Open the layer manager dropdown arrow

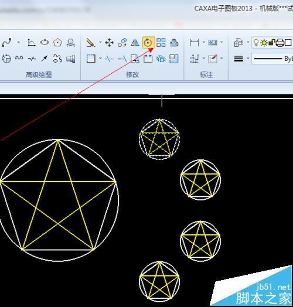point(248,42)
